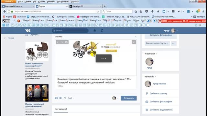Open the phone cases ad thumbnail
The width and height of the screenshot is (207, 116).
(x=37, y=93)
